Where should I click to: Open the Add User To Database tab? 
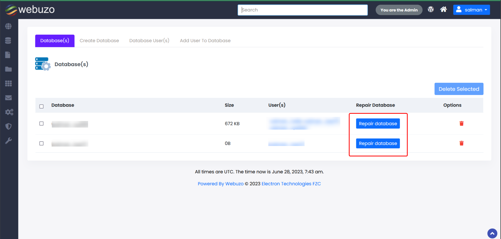point(205,41)
